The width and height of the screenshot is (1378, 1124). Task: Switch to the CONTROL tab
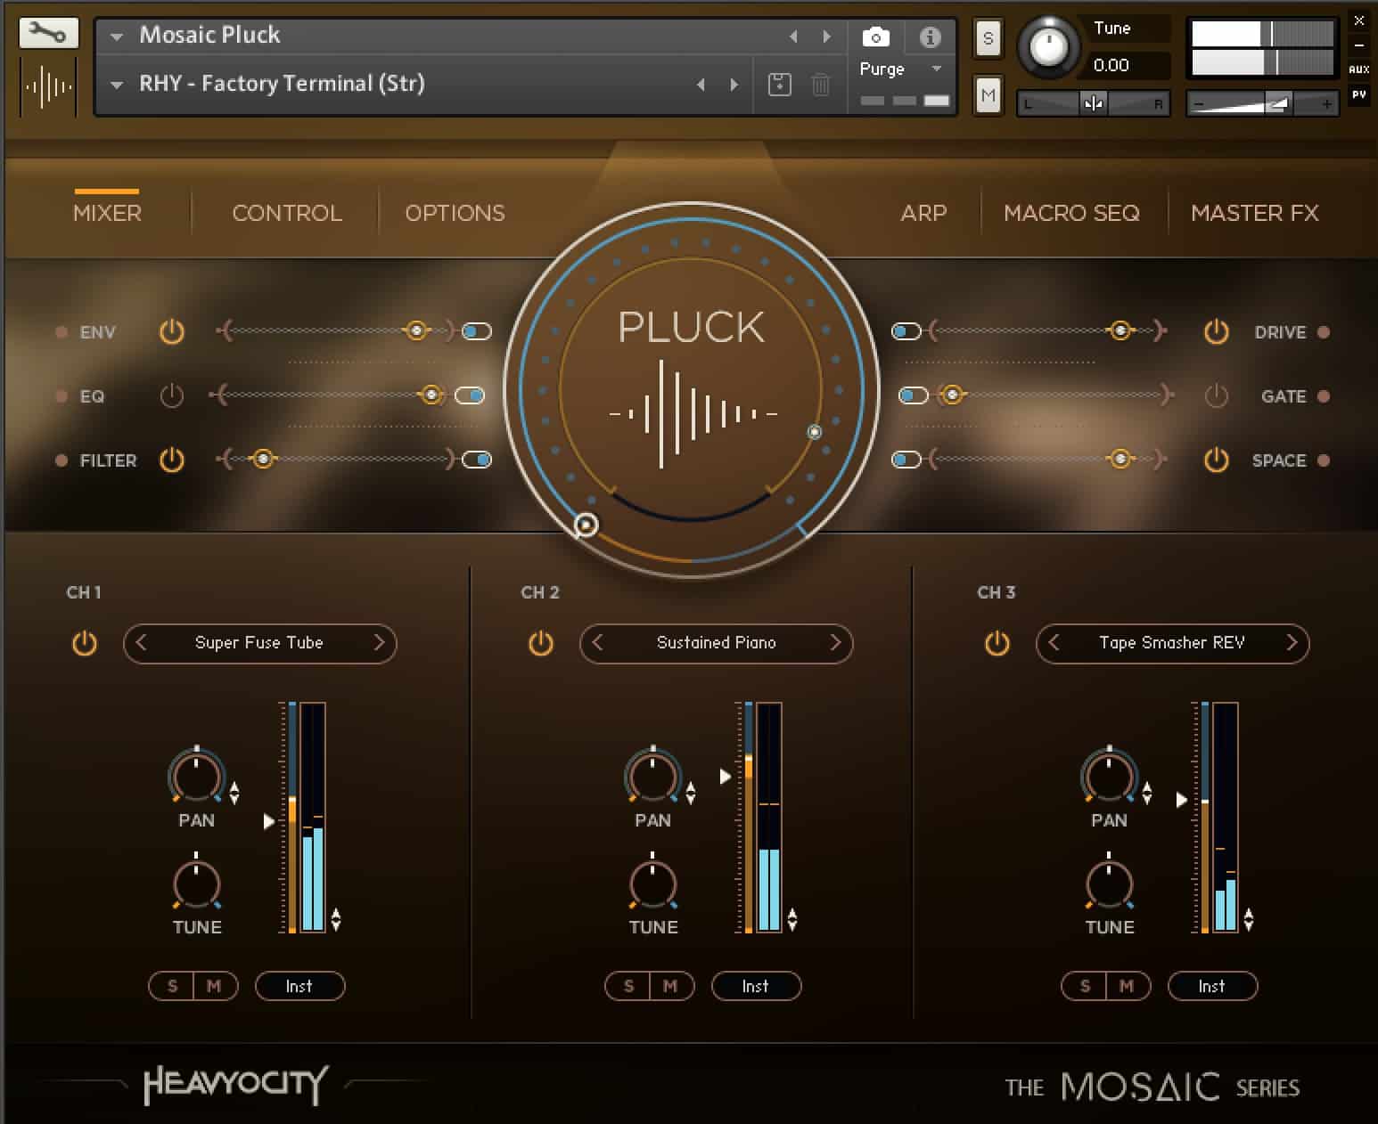coord(287,213)
